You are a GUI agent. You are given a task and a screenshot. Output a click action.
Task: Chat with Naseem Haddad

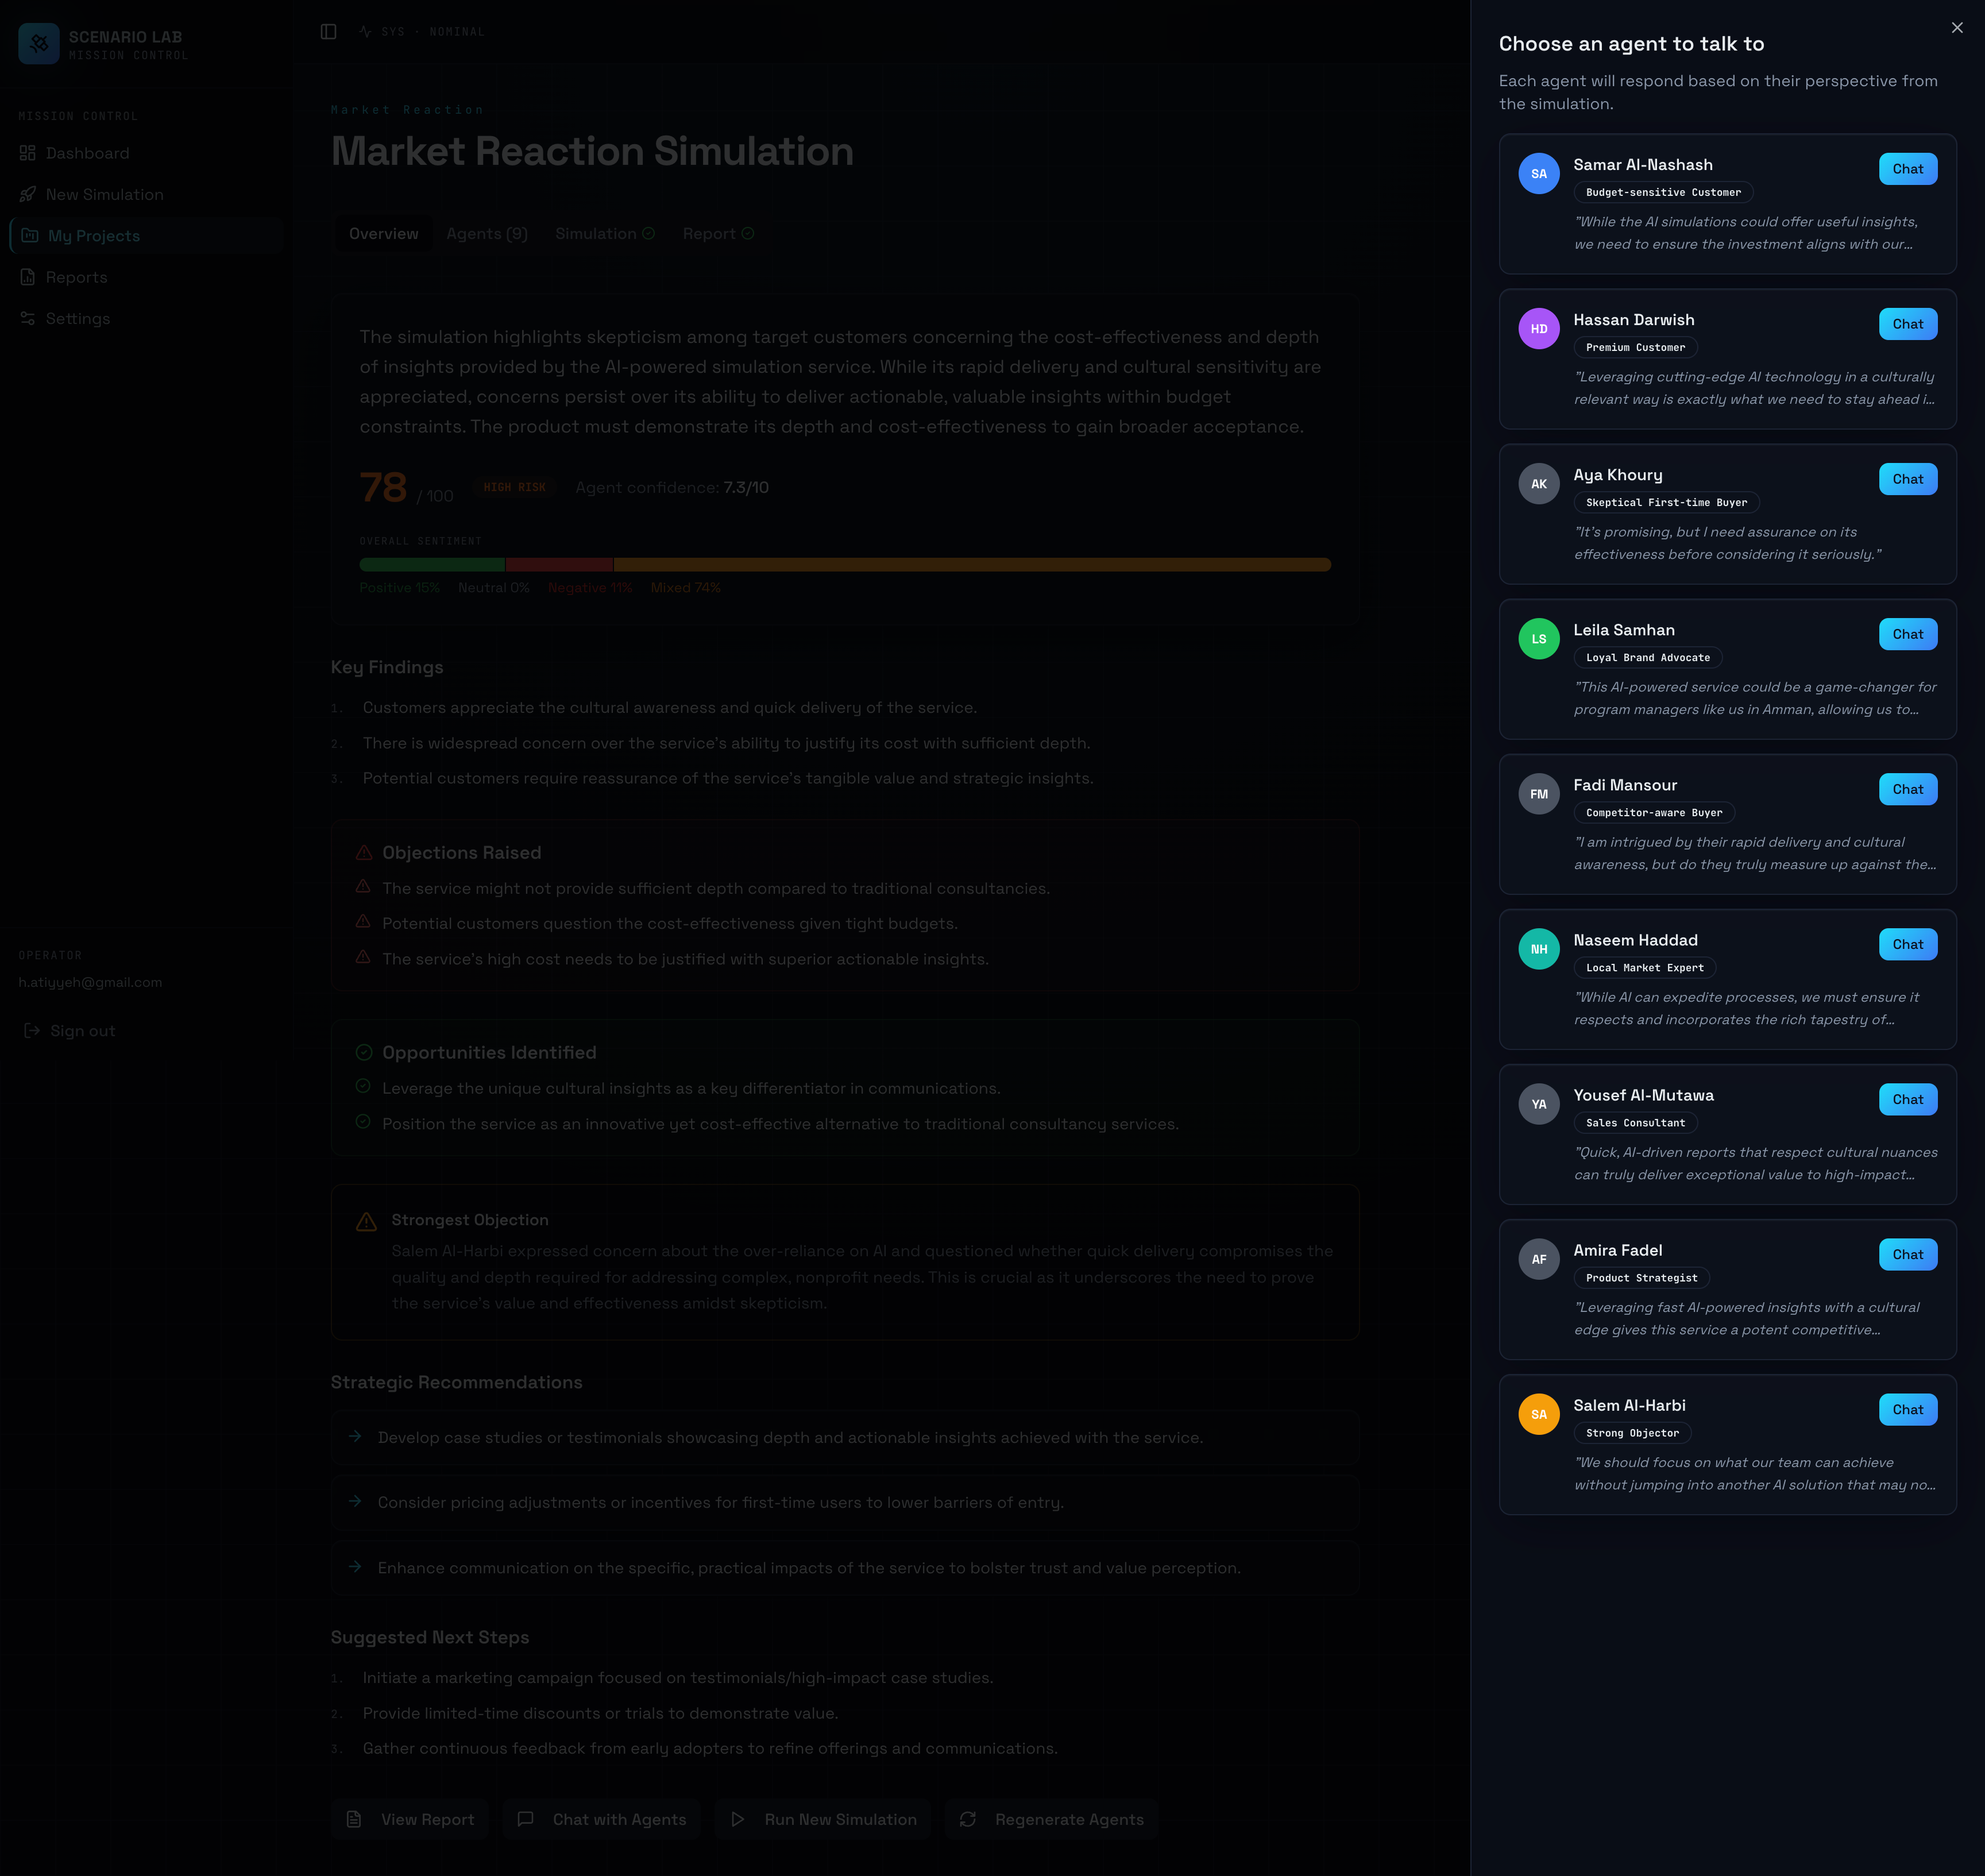point(1908,944)
